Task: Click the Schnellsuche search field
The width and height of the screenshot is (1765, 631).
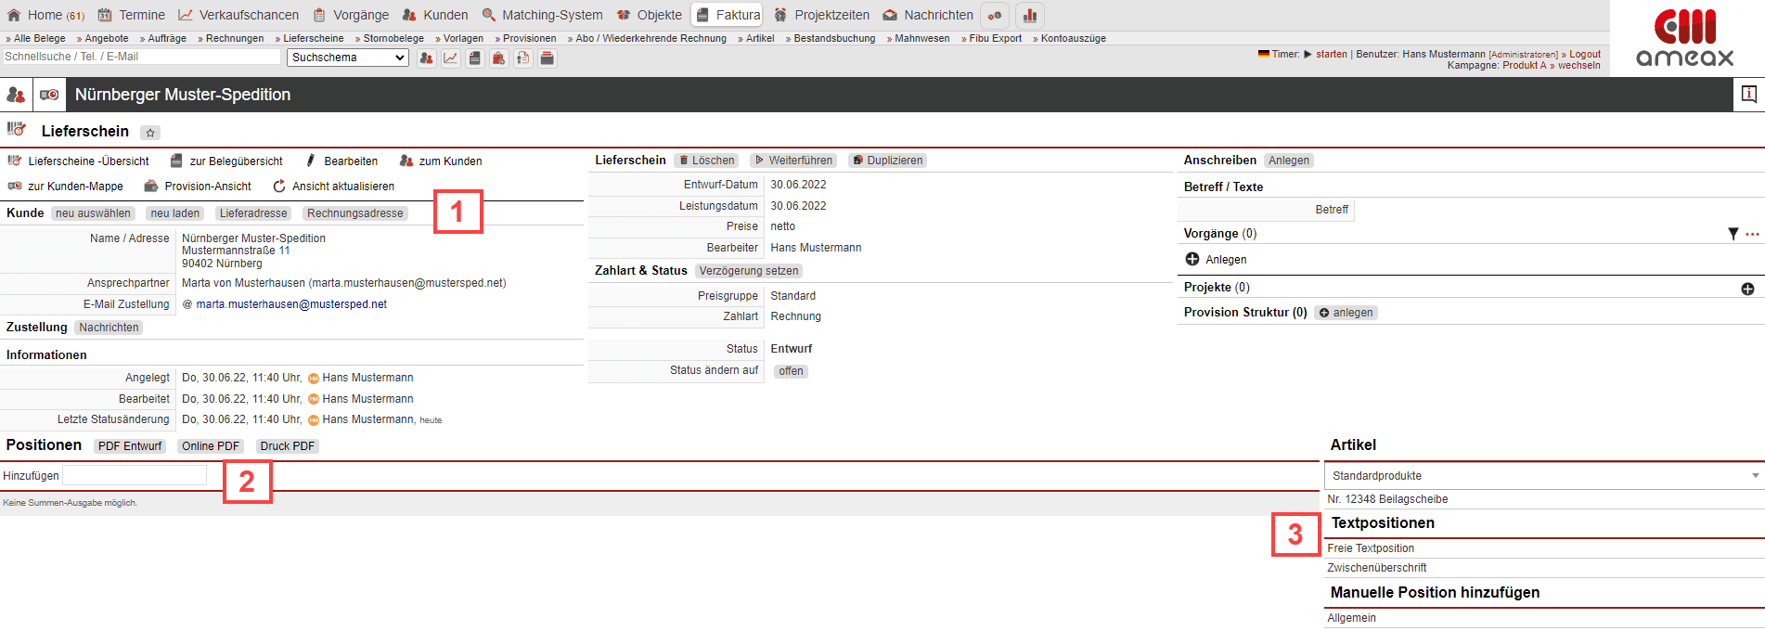Action: click(141, 57)
